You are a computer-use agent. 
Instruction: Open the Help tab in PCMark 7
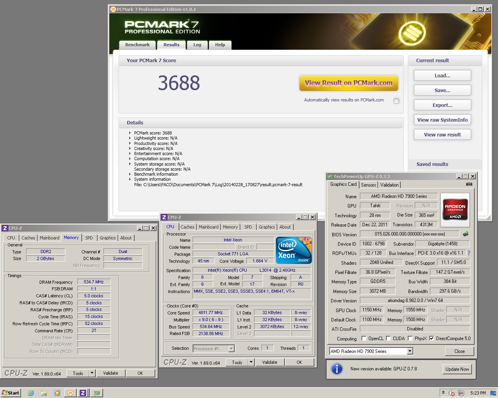pos(220,45)
